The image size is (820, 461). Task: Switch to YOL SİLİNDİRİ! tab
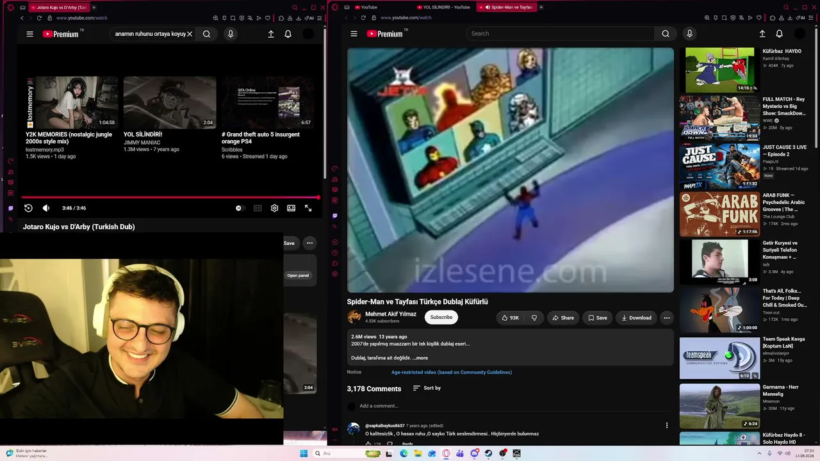(443, 7)
